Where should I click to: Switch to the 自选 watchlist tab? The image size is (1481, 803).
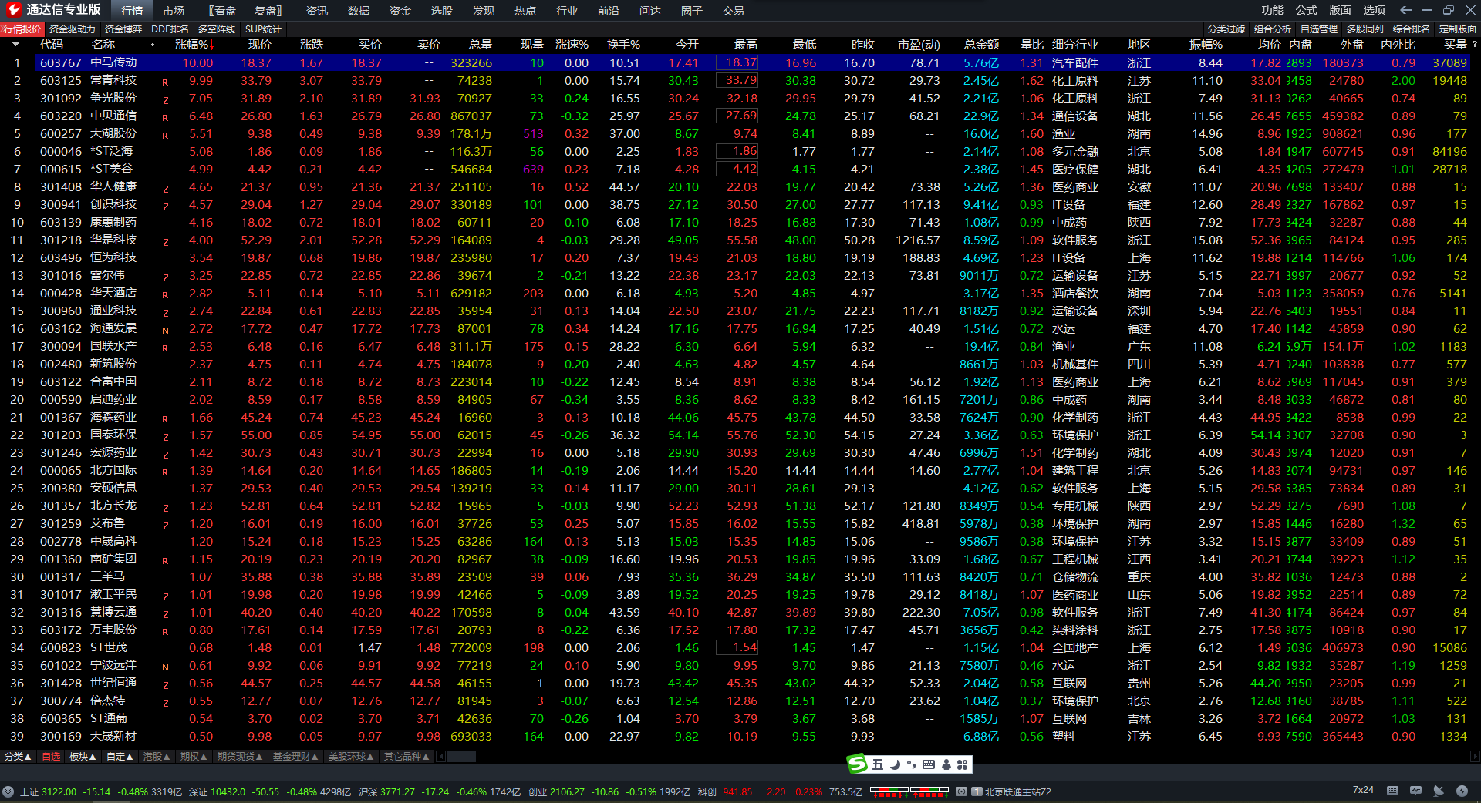tap(51, 757)
